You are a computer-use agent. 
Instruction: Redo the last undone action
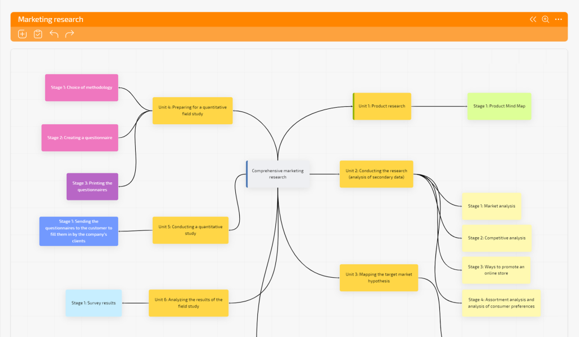pos(70,34)
